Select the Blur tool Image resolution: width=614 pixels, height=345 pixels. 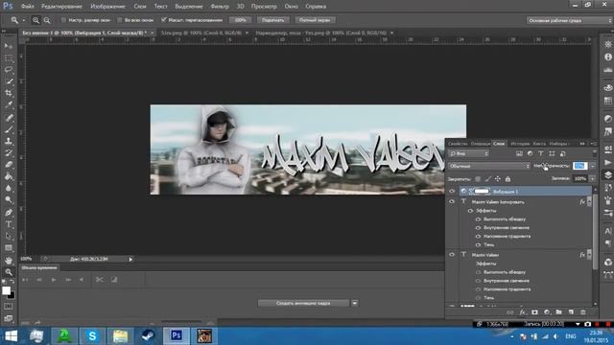click(9, 188)
